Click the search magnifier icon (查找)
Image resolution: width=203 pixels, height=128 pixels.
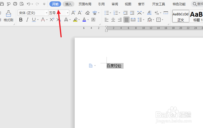pyautogui.click(x=195, y=4)
